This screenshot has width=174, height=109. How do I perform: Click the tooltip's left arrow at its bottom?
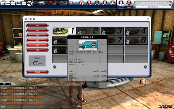pos(77,84)
